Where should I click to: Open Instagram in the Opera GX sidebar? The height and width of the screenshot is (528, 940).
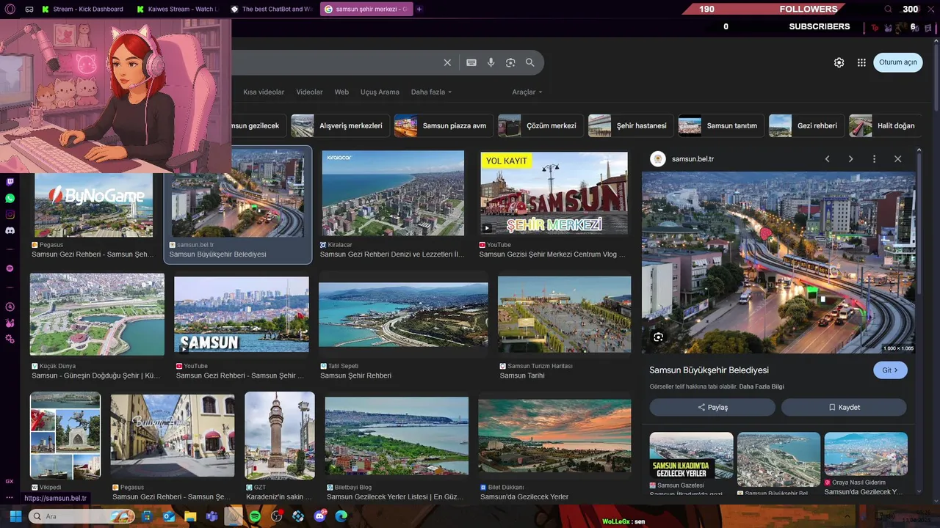coord(10,214)
